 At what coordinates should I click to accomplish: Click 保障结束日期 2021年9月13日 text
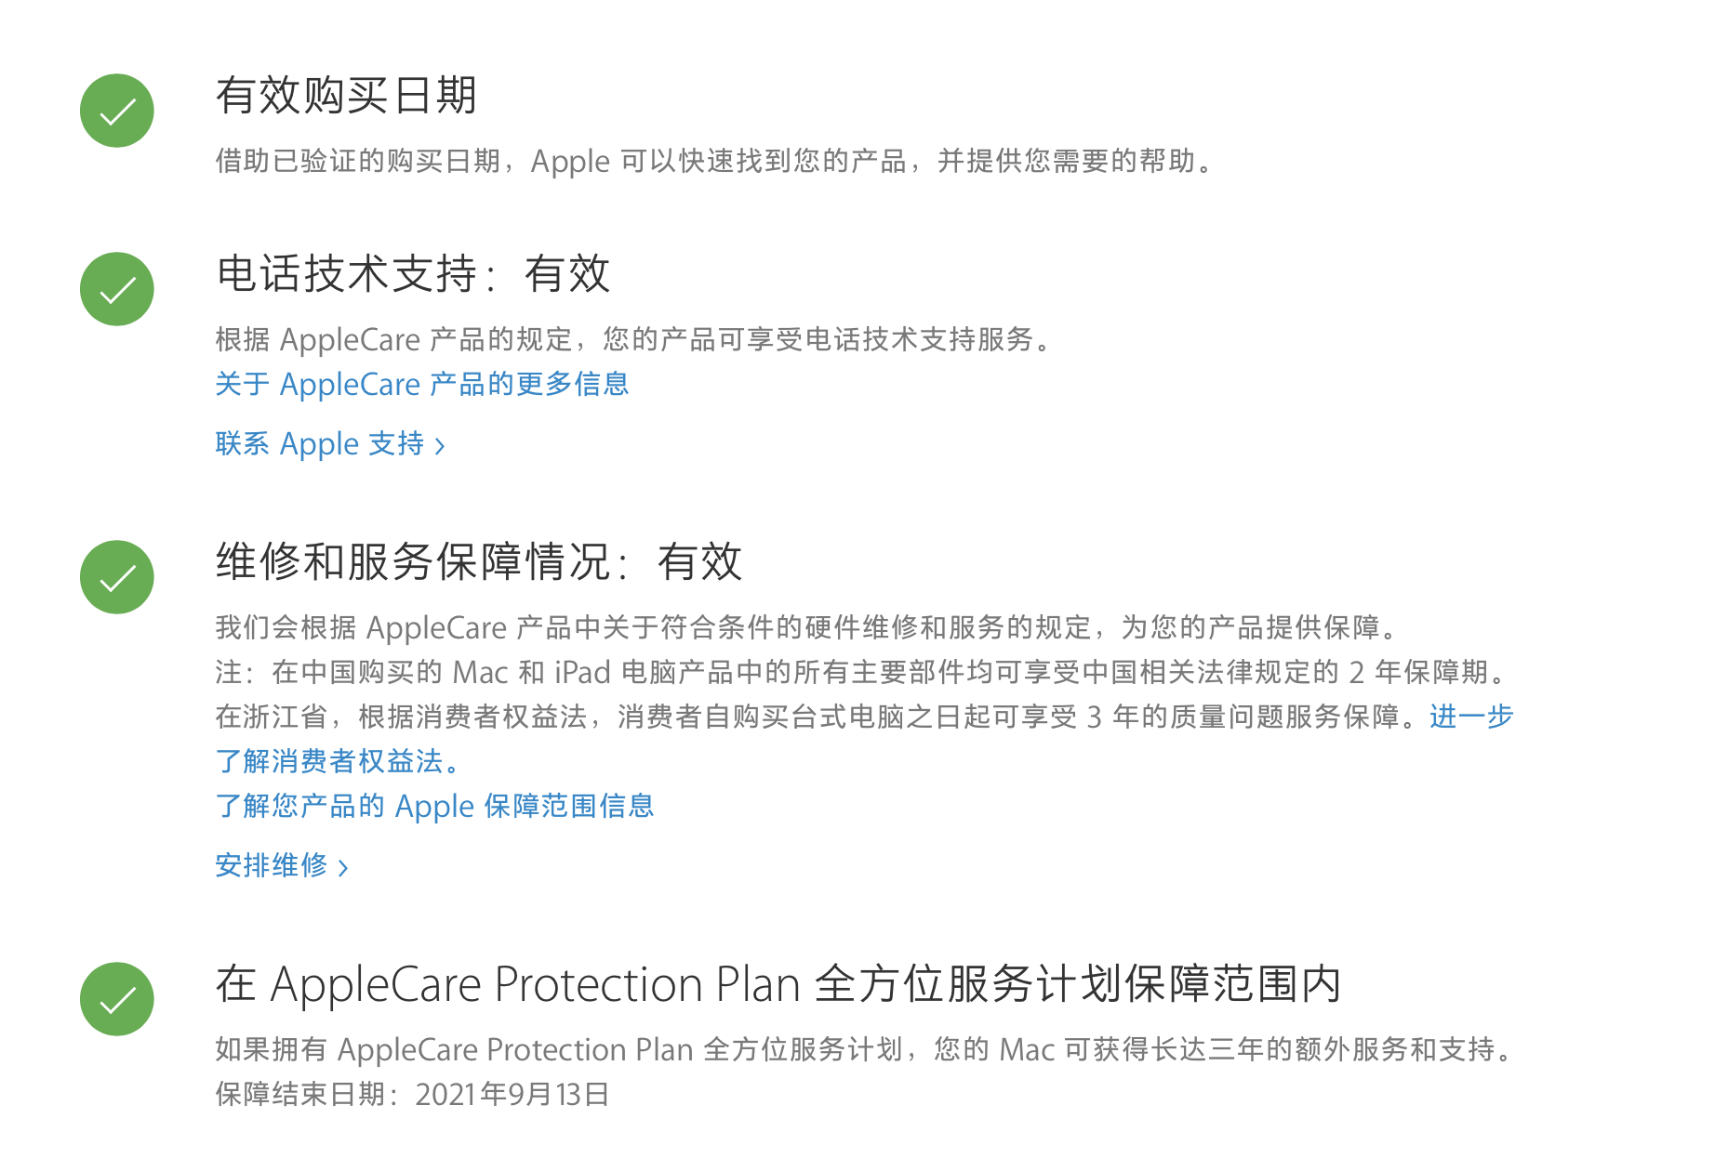[412, 1094]
